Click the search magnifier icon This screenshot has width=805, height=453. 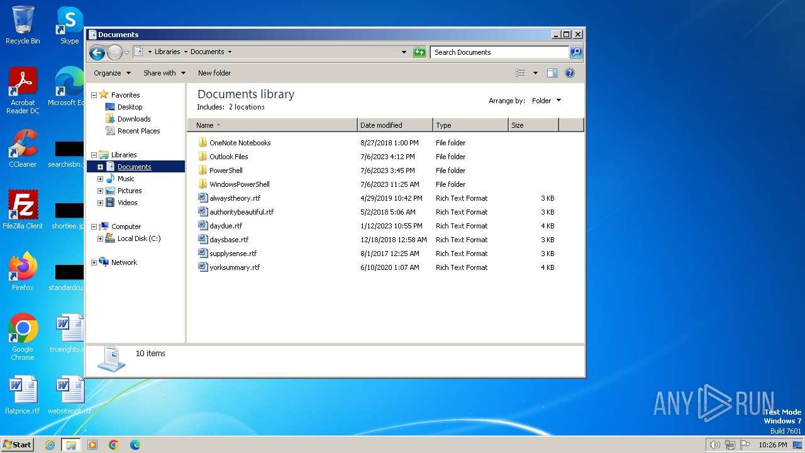click(x=575, y=52)
